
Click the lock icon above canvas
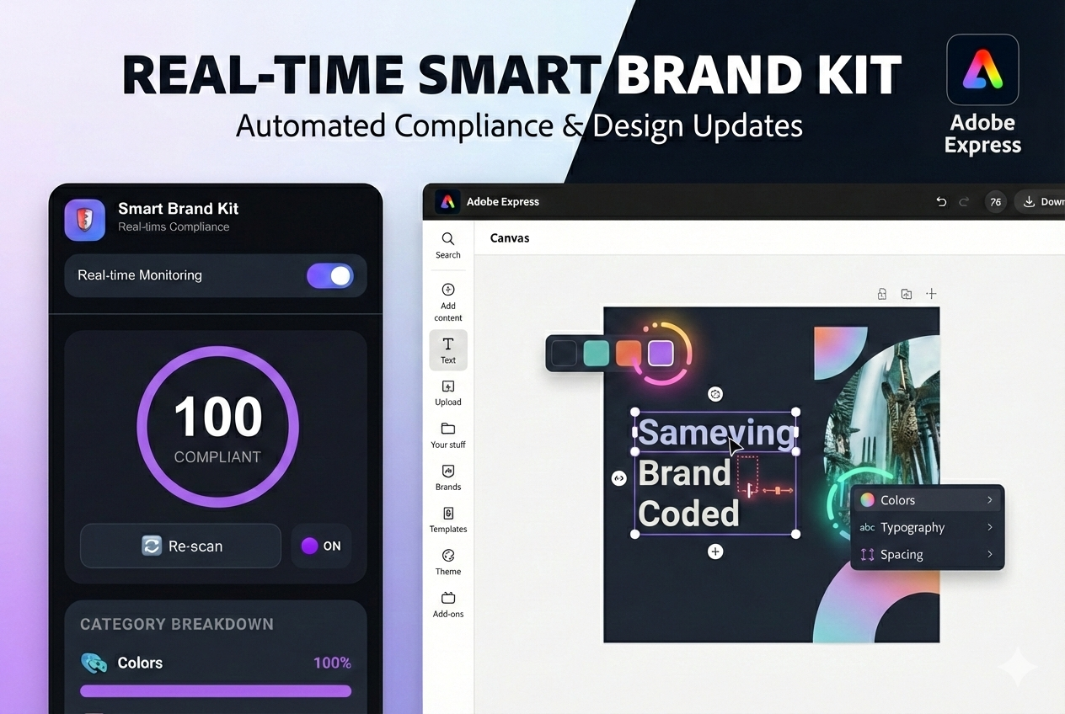point(882,294)
